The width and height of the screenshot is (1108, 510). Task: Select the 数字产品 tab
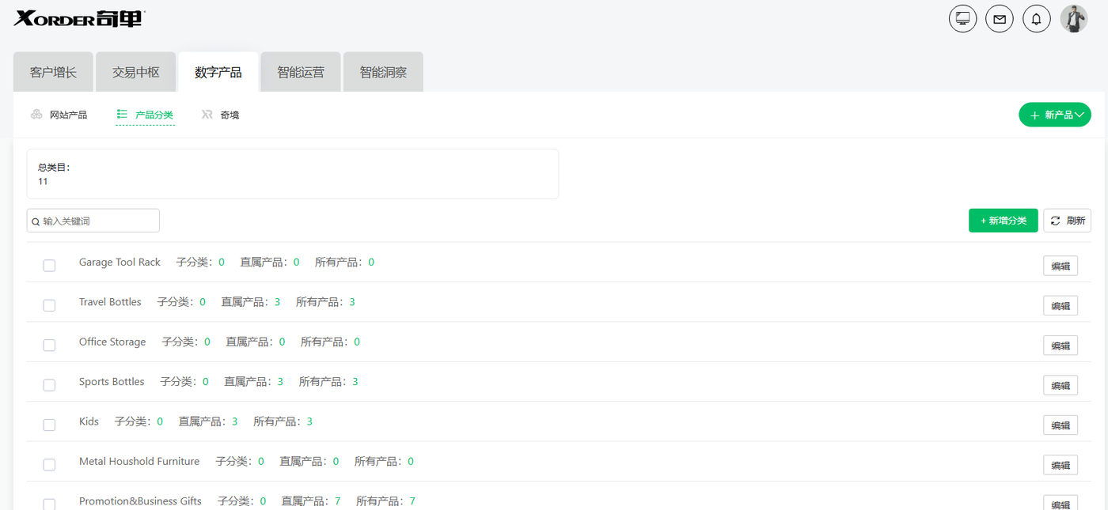point(218,72)
